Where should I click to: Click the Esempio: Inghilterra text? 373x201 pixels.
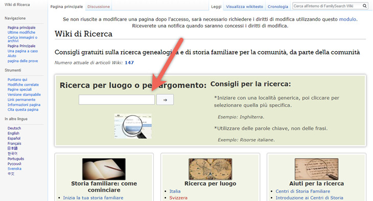click(241, 117)
